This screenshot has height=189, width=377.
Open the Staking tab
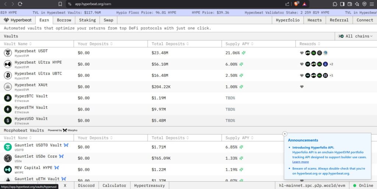87,20
